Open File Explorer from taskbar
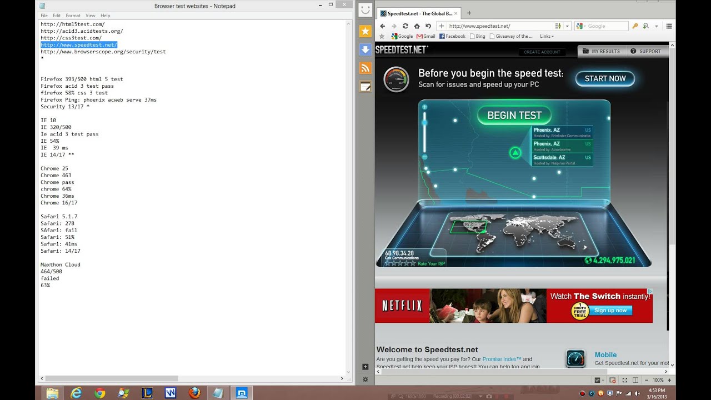 [52, 393]
